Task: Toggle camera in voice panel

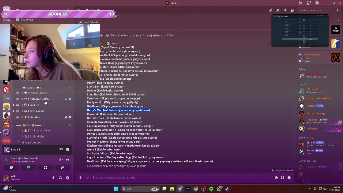Action: pos(11,168)
